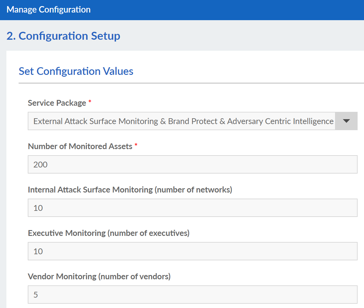Click the Service Package label

click(x=57, y=103)
